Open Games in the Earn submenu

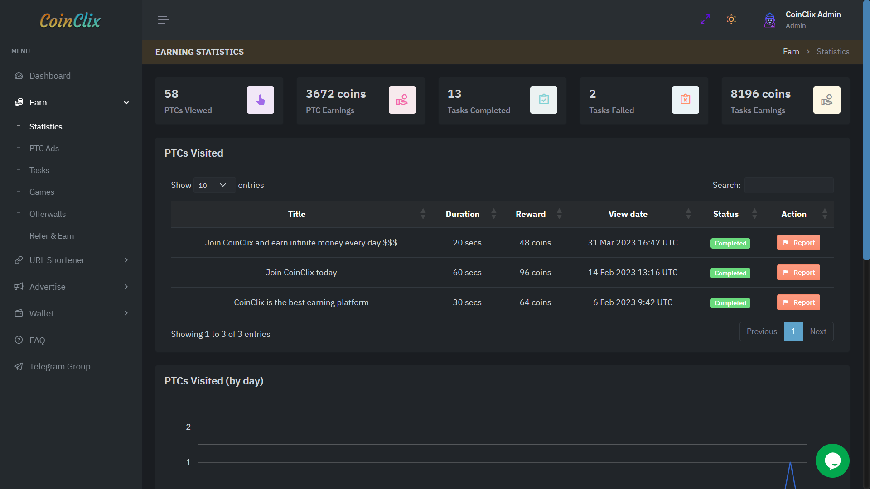42,192
